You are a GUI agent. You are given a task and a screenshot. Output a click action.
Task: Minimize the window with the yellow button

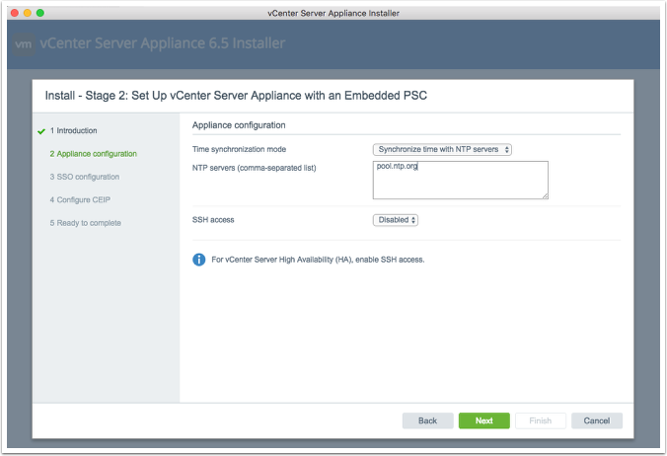27,12
